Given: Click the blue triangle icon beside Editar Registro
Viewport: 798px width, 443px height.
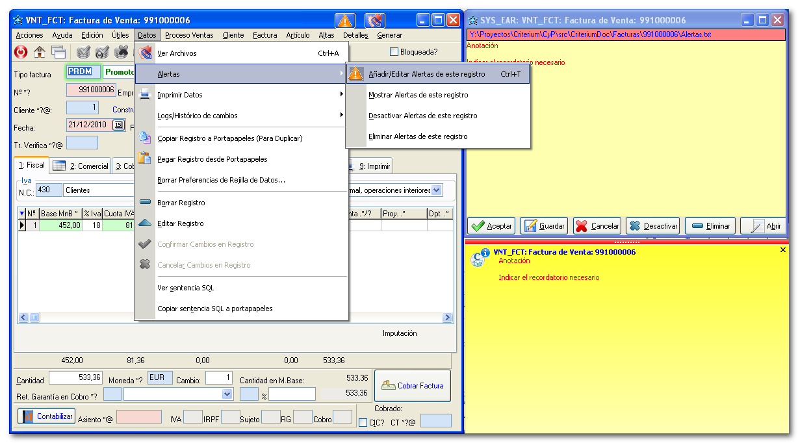Looking at the screenshot, I should 146,223.
